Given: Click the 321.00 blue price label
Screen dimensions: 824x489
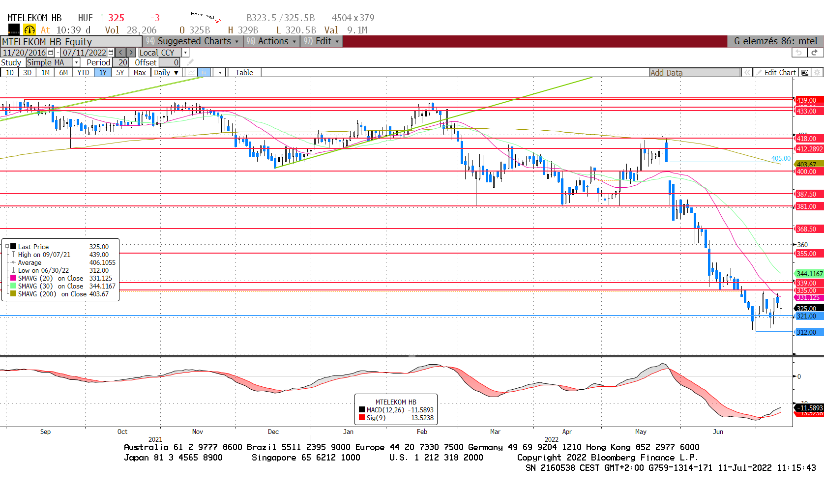Looking at the screenshot, I should (809, 316).
